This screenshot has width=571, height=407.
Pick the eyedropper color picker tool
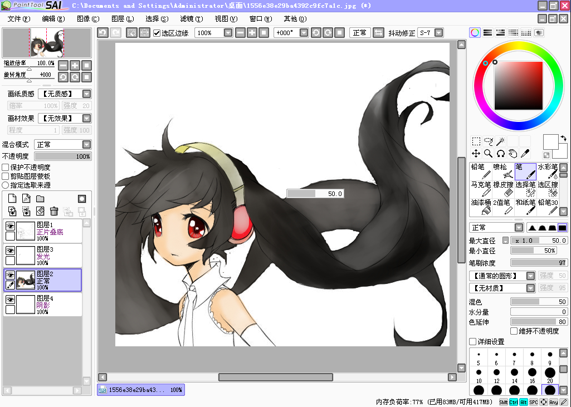point(525,154)
